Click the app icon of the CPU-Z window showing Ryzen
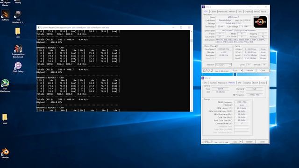This screenshot has height=168, width=299. click(x=204, y=7)
